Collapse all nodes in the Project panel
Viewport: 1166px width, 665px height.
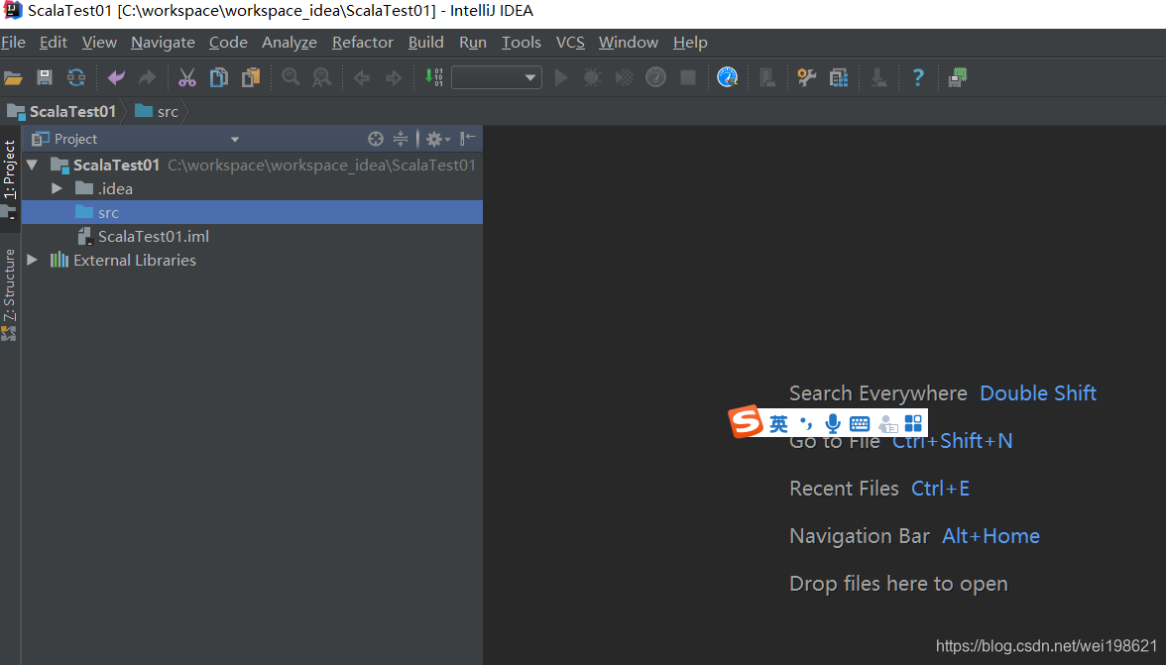(x=401, y=139)
